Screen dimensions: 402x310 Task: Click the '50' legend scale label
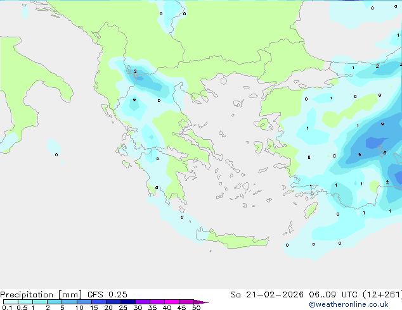[196, 307]
